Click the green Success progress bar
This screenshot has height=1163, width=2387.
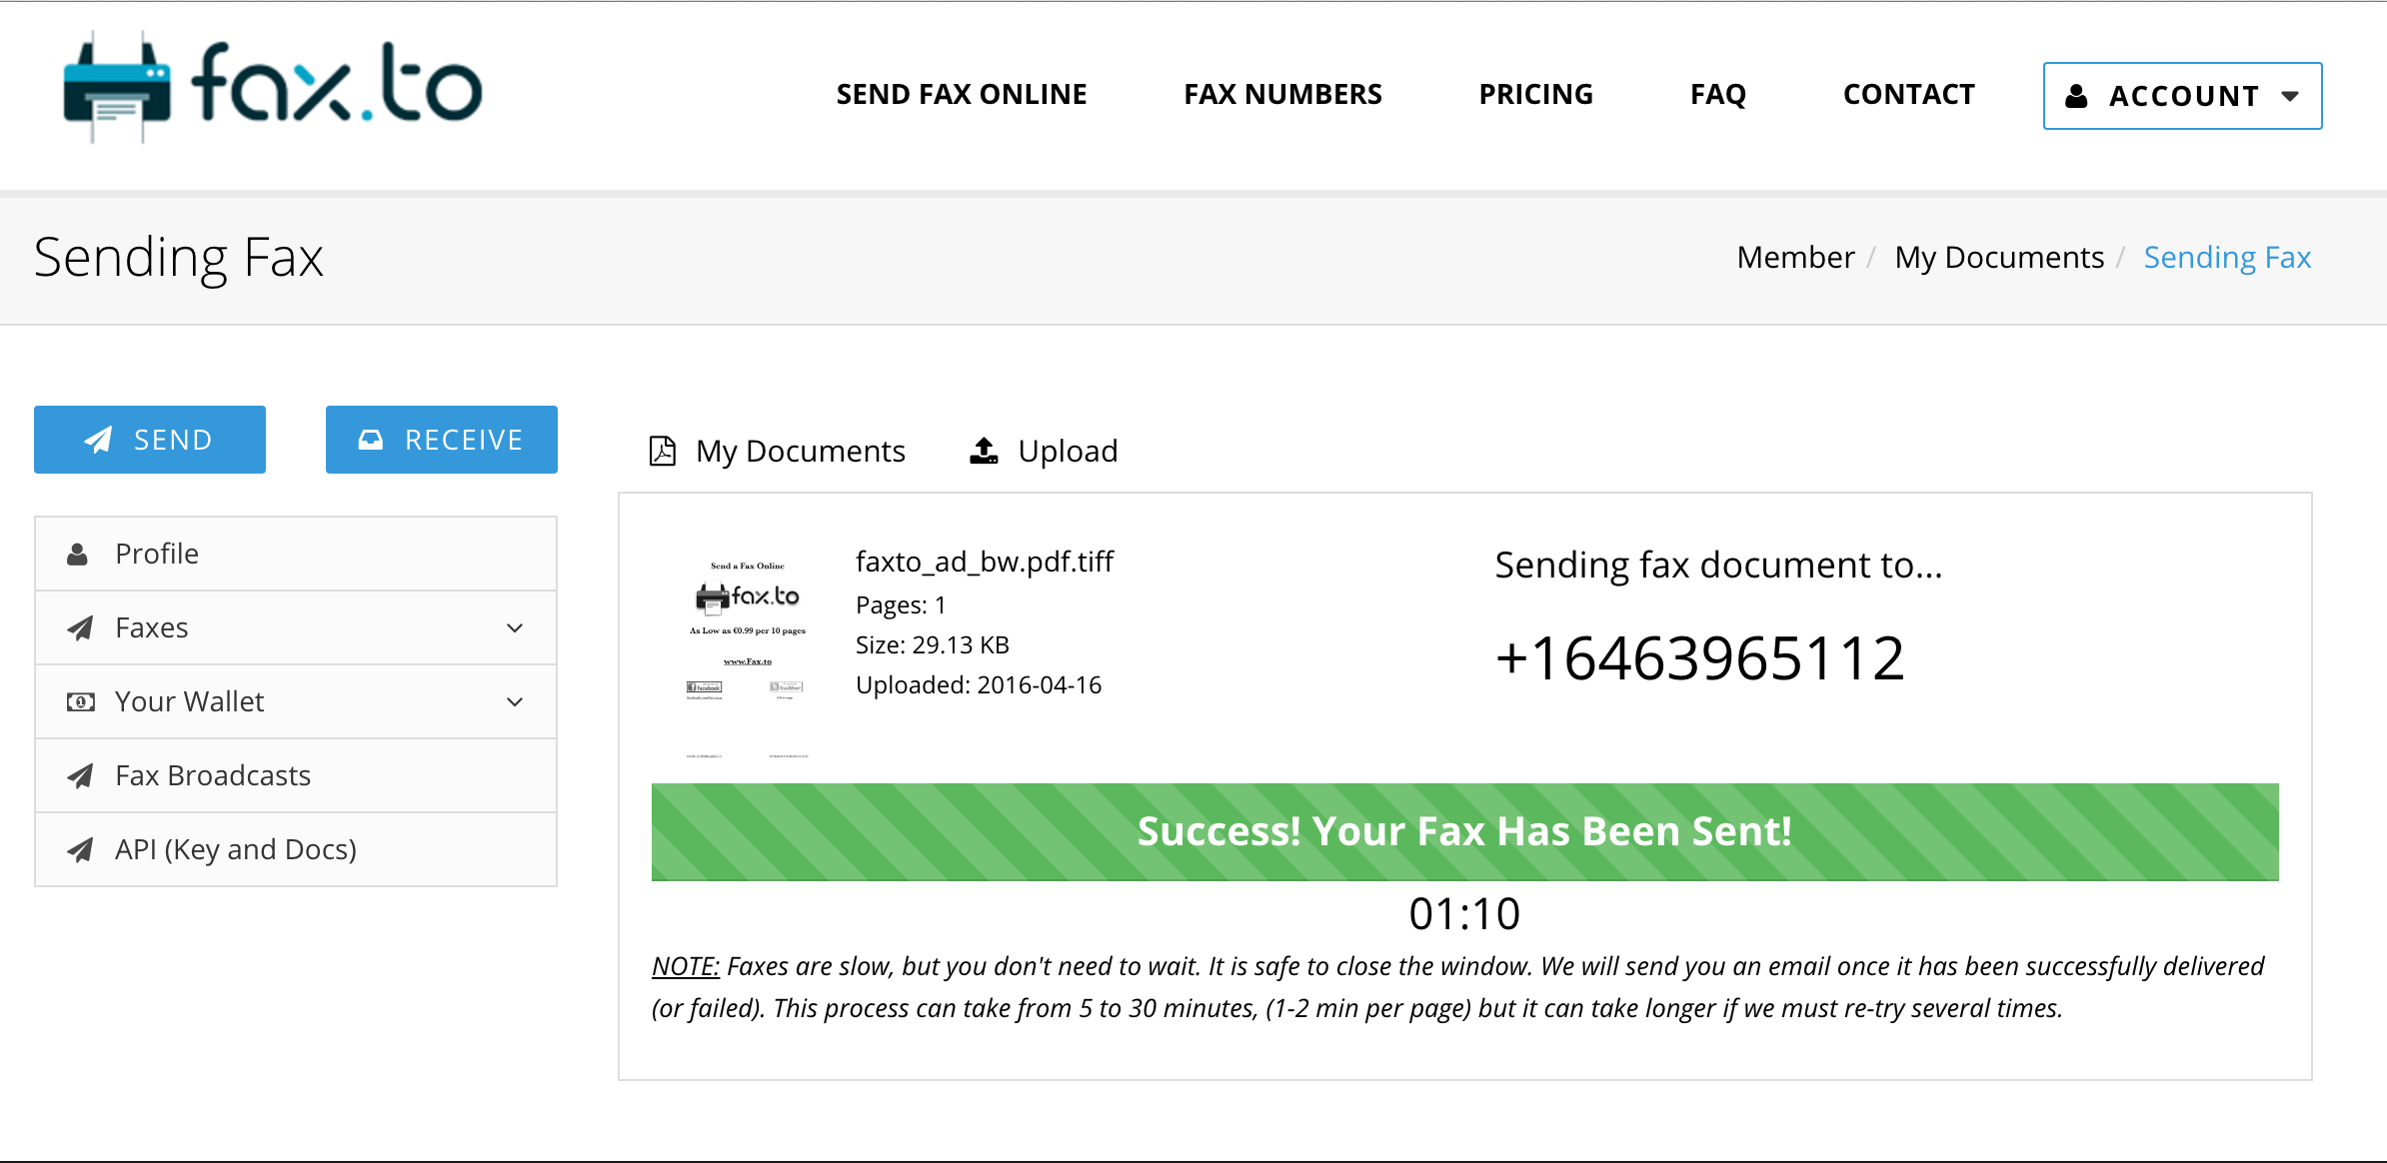(1464, 831)
